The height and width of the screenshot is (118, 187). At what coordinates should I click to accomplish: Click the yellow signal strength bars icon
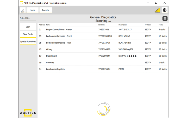[x=157, y=10]
